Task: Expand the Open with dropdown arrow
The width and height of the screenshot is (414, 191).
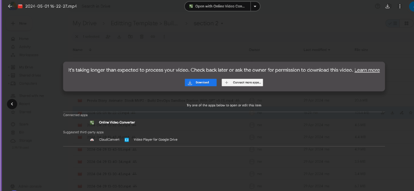Action: [x=255, y=6]
